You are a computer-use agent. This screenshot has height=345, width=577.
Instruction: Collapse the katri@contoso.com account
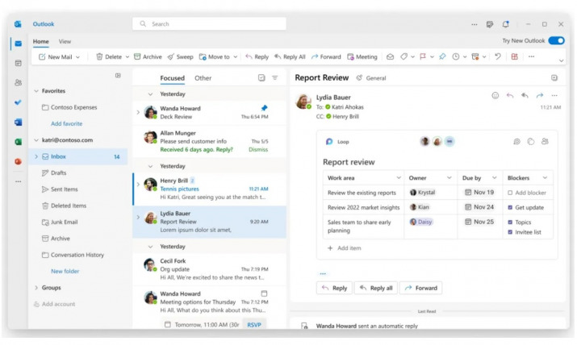pyautogui.click(x=36, y=140)
